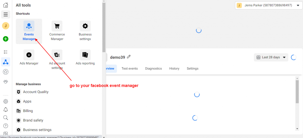This screenshot has width=303, height=138.
Task: Open the yellow J profile avatar in left rail
Action: click(6, 26)
